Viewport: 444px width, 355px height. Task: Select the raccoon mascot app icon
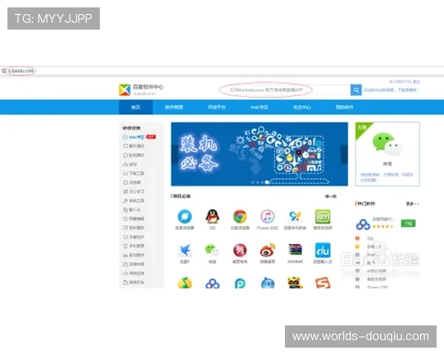(295, 283)
